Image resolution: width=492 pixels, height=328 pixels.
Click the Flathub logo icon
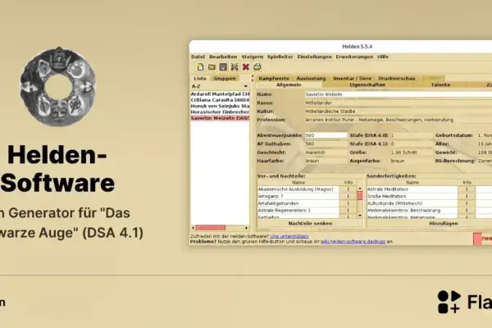coord(449,302)
